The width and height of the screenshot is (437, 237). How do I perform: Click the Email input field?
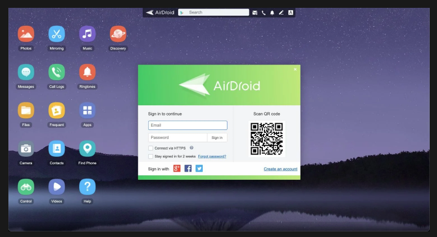click(x=188, y=126)
